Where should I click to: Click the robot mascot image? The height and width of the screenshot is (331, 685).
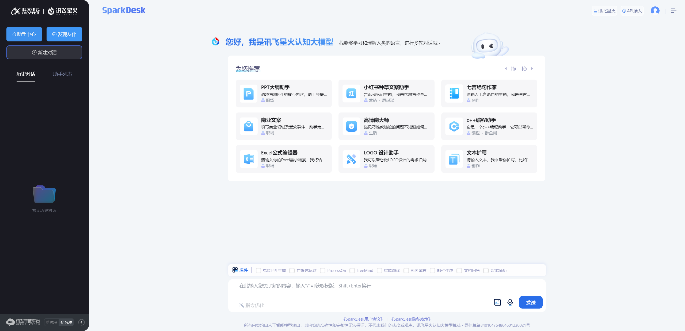(x=490, y=45)
